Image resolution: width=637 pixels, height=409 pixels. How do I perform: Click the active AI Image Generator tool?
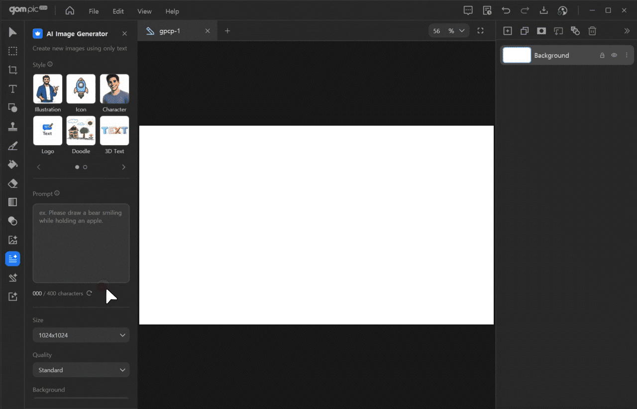[12, 259]
